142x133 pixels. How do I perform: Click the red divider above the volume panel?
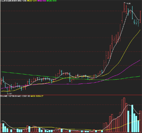71,95
